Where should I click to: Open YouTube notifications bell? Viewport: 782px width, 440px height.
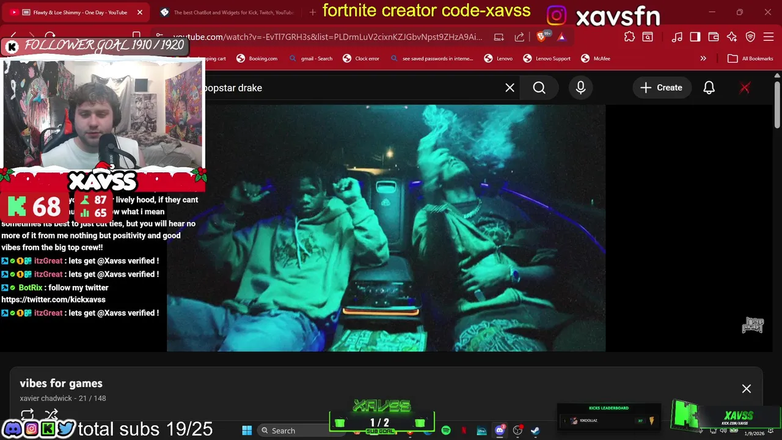pyautogui.click(x=709, y=88)
